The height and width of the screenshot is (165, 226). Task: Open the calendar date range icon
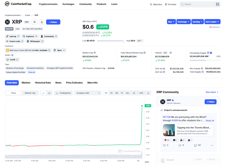point(134,93)
